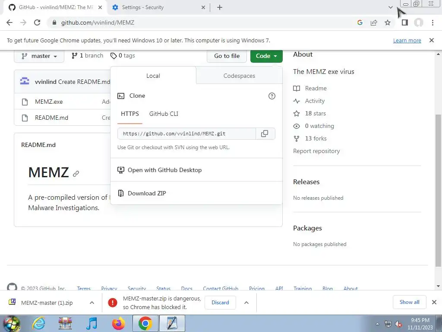The image size is (442, 332).
Task: Click the taskbar volume muted icon
Action: click(x=398, y=324)
